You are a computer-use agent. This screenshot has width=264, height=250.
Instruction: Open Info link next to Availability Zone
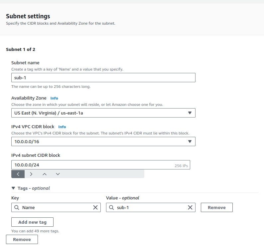pos(54,98)
